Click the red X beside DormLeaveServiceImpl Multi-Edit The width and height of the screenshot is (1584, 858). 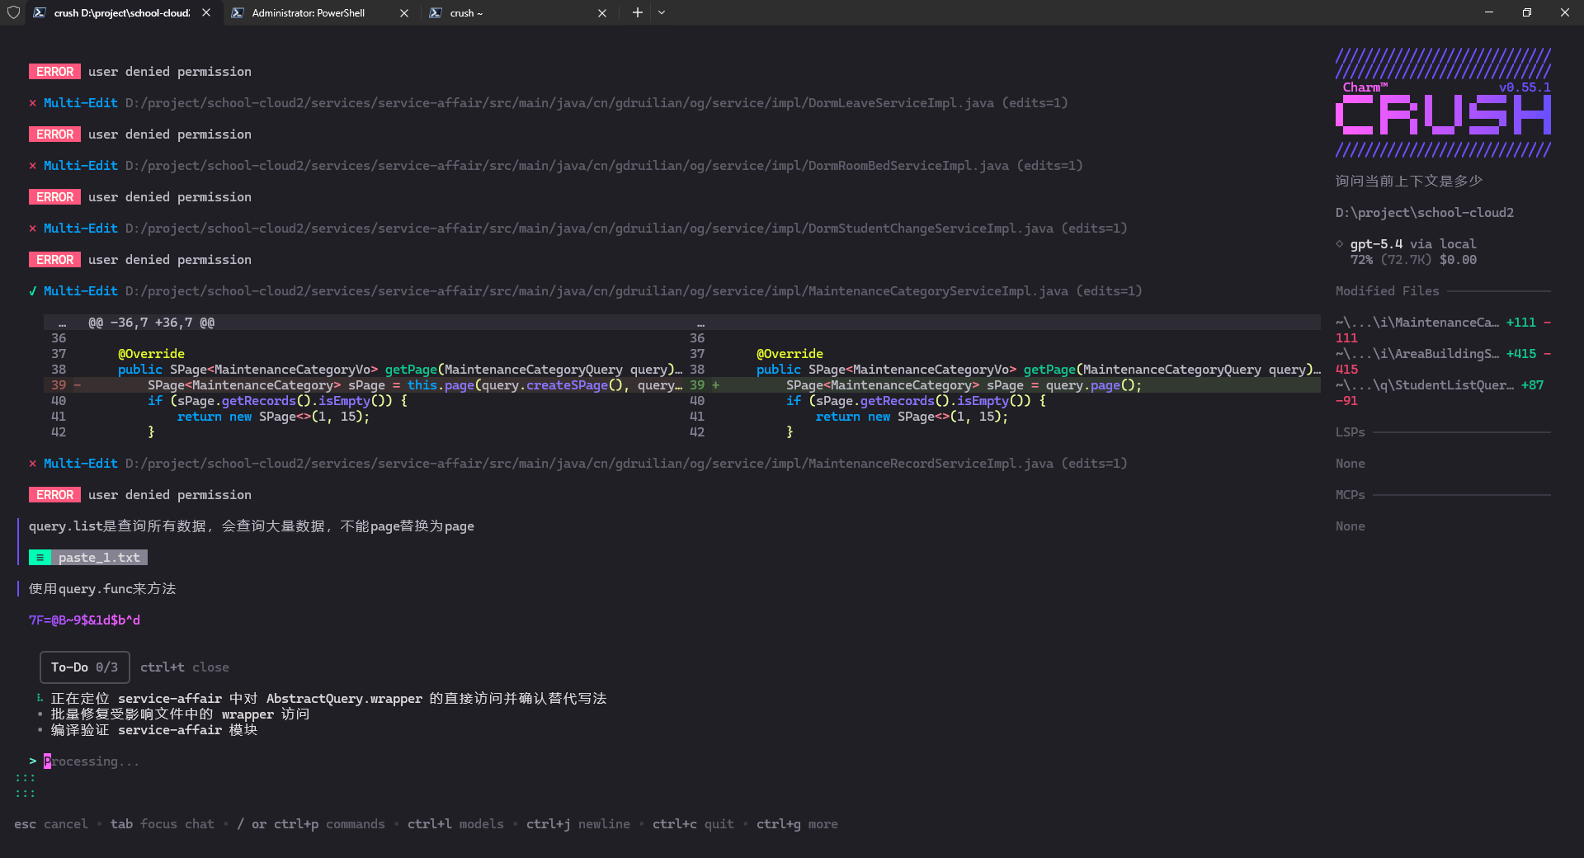32,103
